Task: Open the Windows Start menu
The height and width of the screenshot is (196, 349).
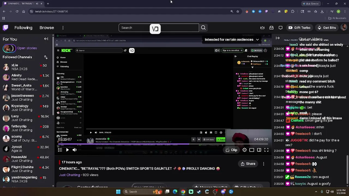Action: click(118, 192)
